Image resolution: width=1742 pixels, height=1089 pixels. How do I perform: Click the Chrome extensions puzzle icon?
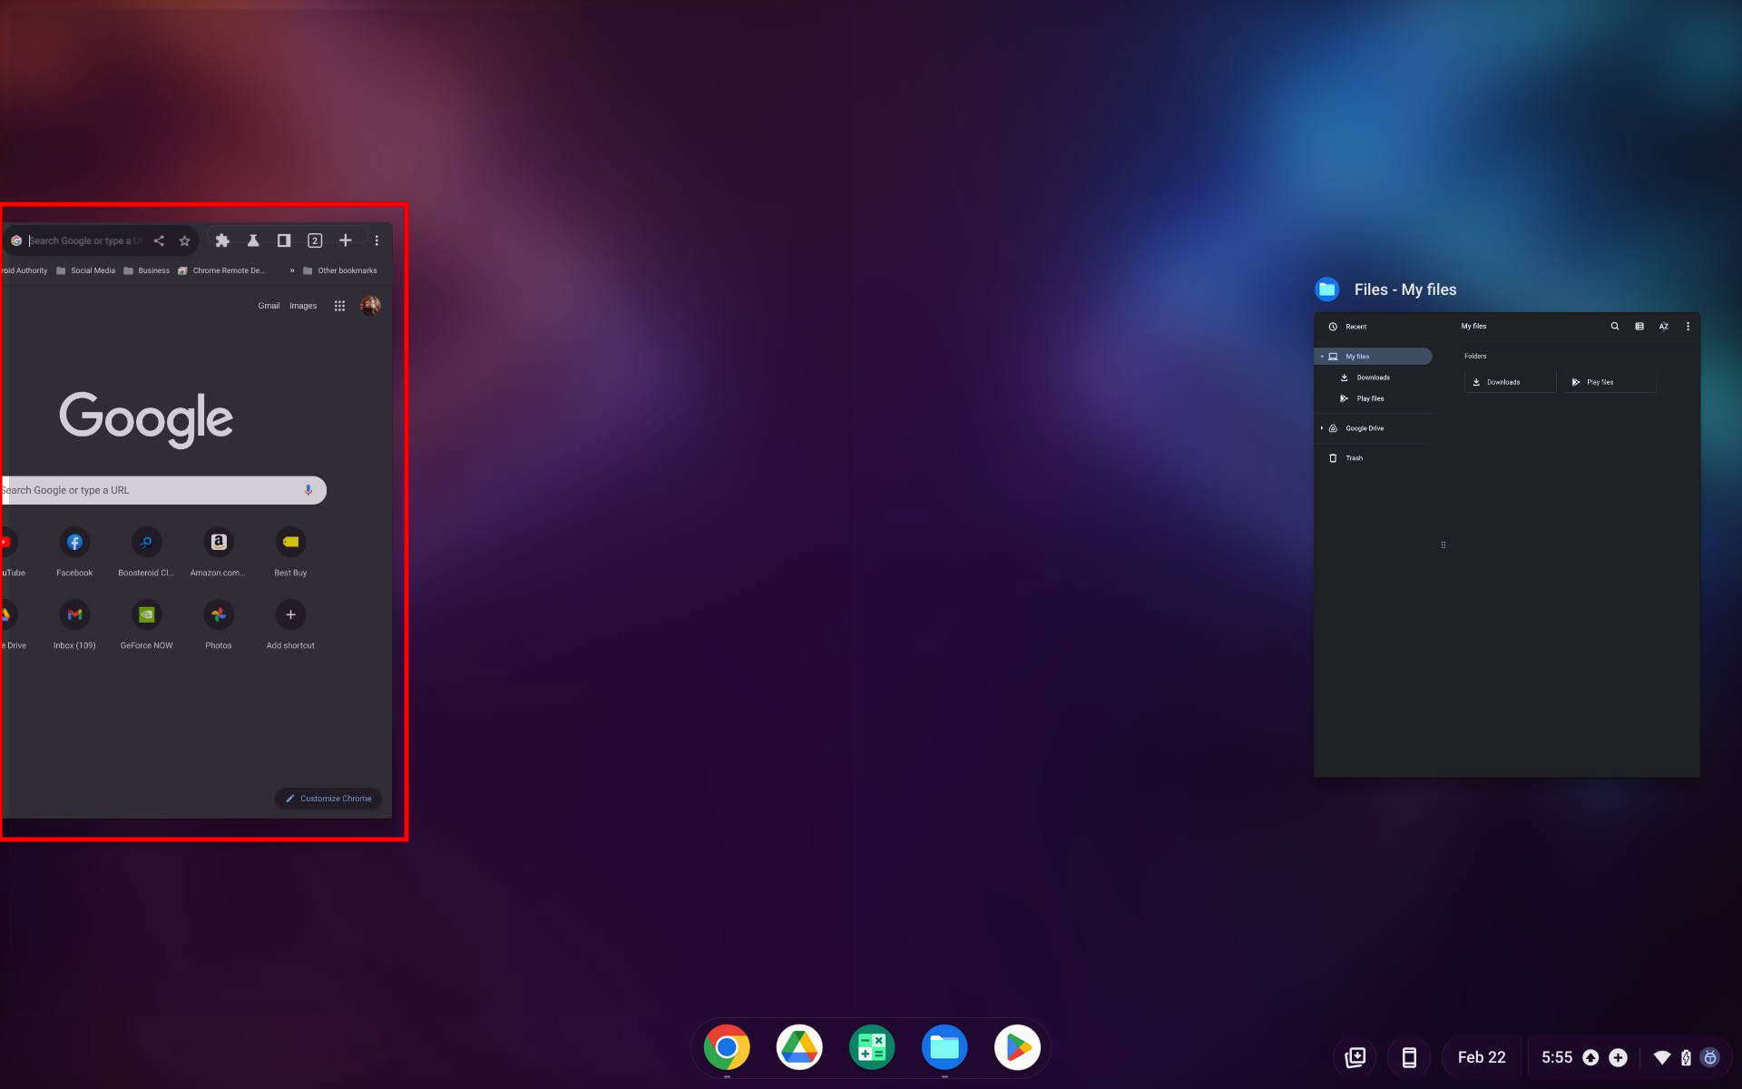coord(222,240)
